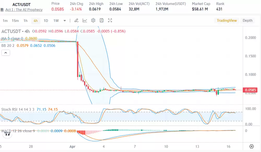The width and height of the screenshot is (261, 152).
Task: Open chart settings gear icon
Action: pos(93,21)
